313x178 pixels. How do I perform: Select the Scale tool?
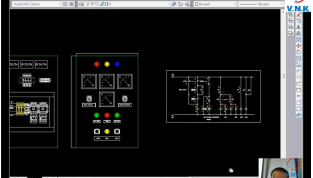(298, 59)
